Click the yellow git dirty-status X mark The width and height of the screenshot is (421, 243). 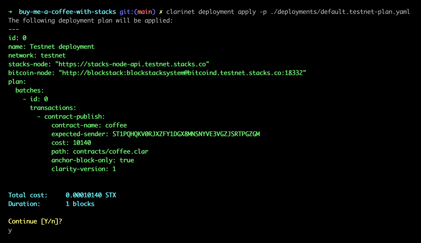tap(161, 12)
